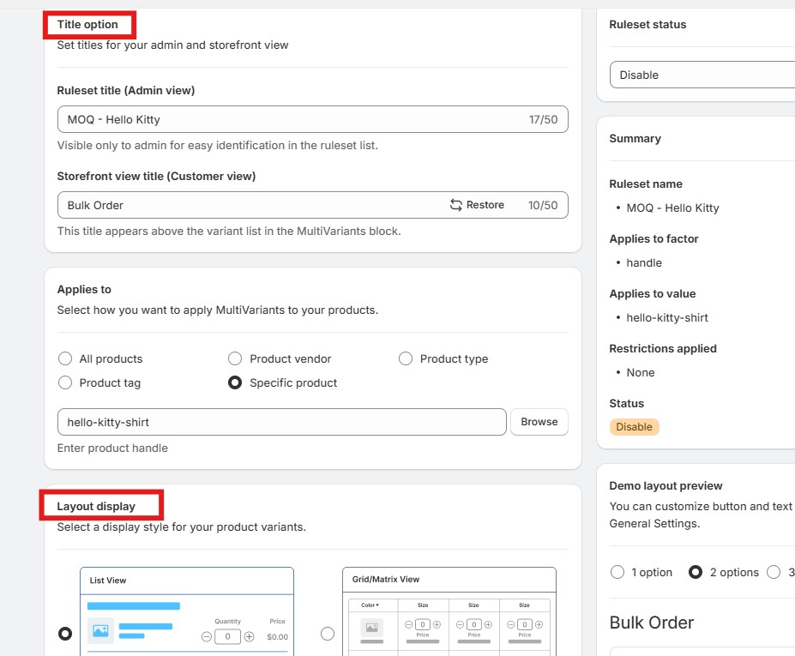Click the plus icon under the first Size column
Viewport: 795px width, 656px height.
(x=437, y=624)
